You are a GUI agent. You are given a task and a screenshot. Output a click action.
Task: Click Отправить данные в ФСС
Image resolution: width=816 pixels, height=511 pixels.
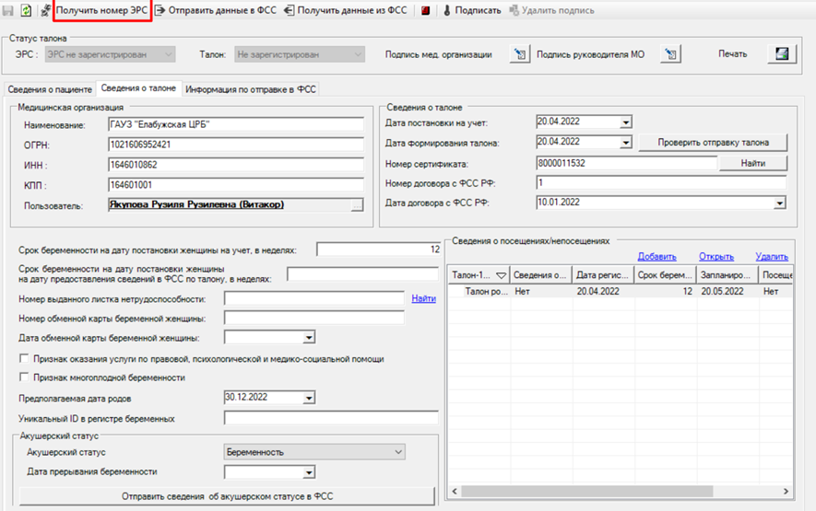point(217,10)
